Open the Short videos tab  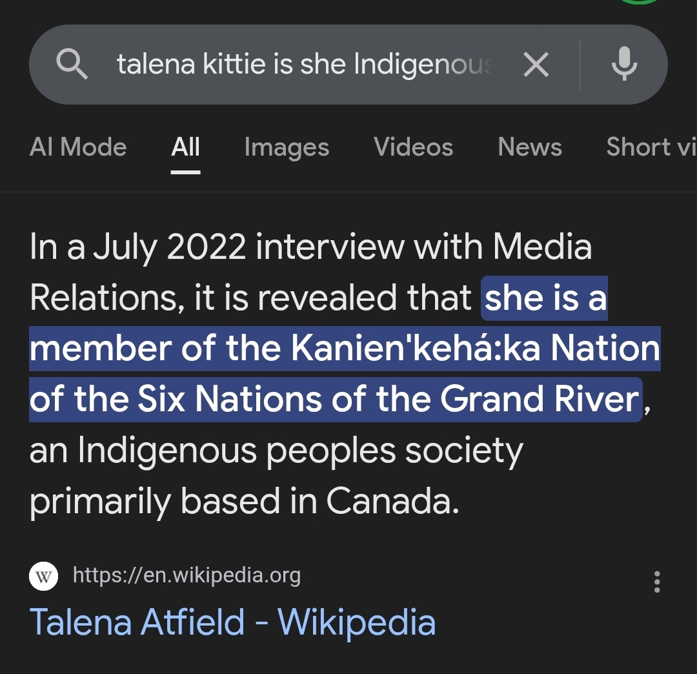[x=651, y=147]
